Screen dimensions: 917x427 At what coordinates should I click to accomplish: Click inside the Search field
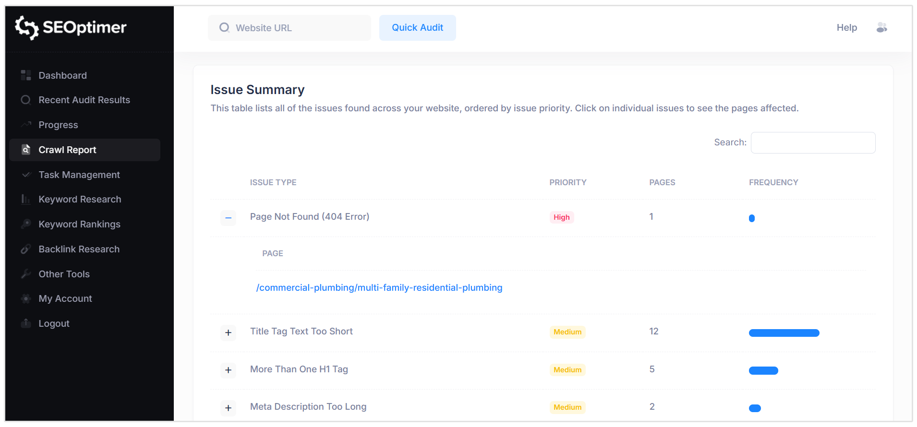[812, 142]
